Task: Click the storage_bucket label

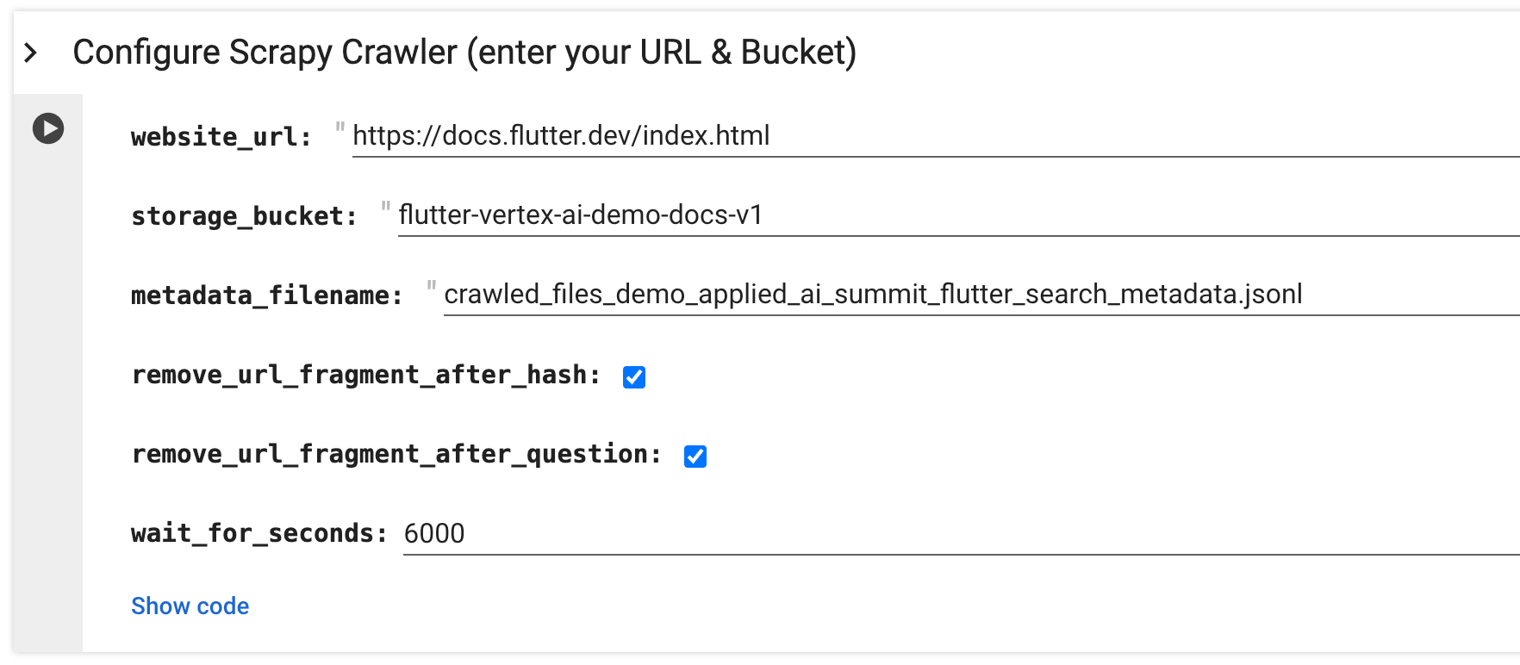Action: 244,216
